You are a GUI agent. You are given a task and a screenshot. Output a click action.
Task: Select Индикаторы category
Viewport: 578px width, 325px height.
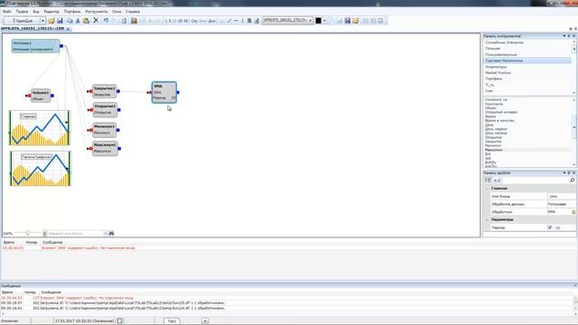[496, 67]
